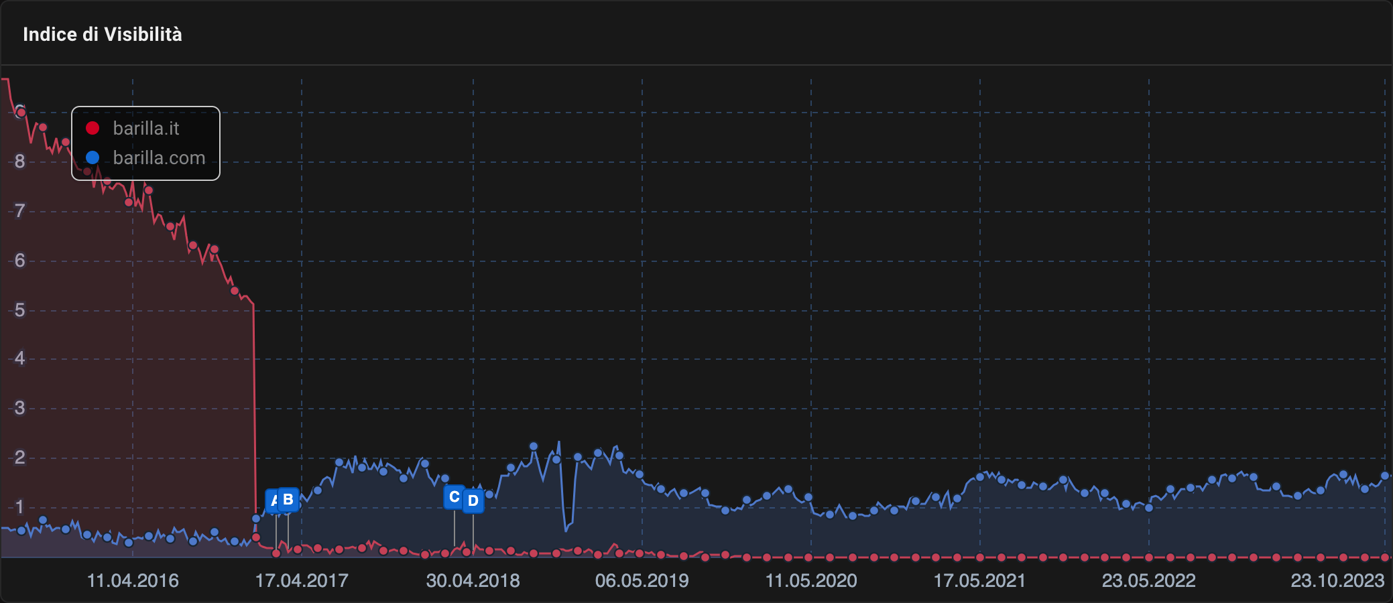Click the barilla.com legend entry
The height and width of the screenshot is (603, 1393).
pyautogui.click(x=145, y=157)
